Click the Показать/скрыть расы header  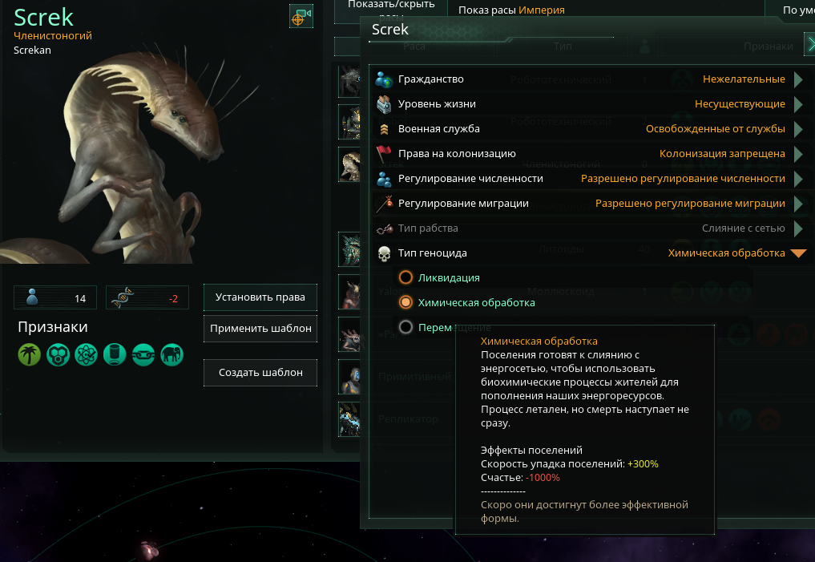391,10
